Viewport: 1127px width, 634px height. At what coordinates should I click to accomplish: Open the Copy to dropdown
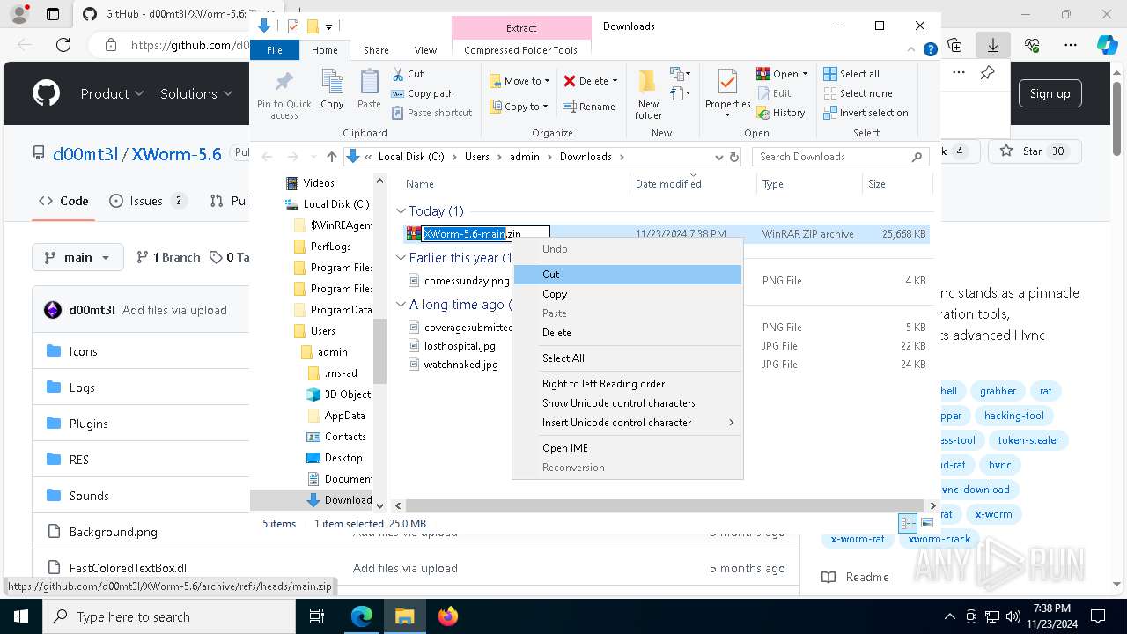519,107
